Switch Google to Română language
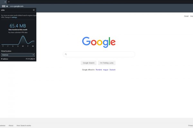The height and width of the screenshot is (128, 193). (99, 70)
